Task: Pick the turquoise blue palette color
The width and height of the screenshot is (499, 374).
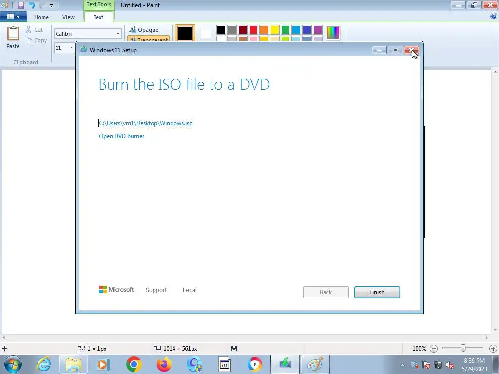Action: pos(296,30)
